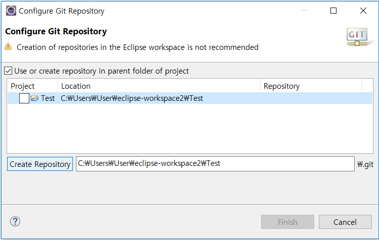Close the Configure Git Repository dialog
The height and width of the screenshot is (240, 379).
tap(363, 11)
